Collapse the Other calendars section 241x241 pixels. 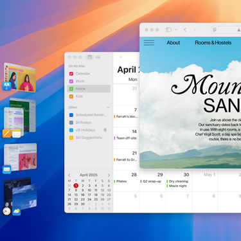[x=108, y=107]
